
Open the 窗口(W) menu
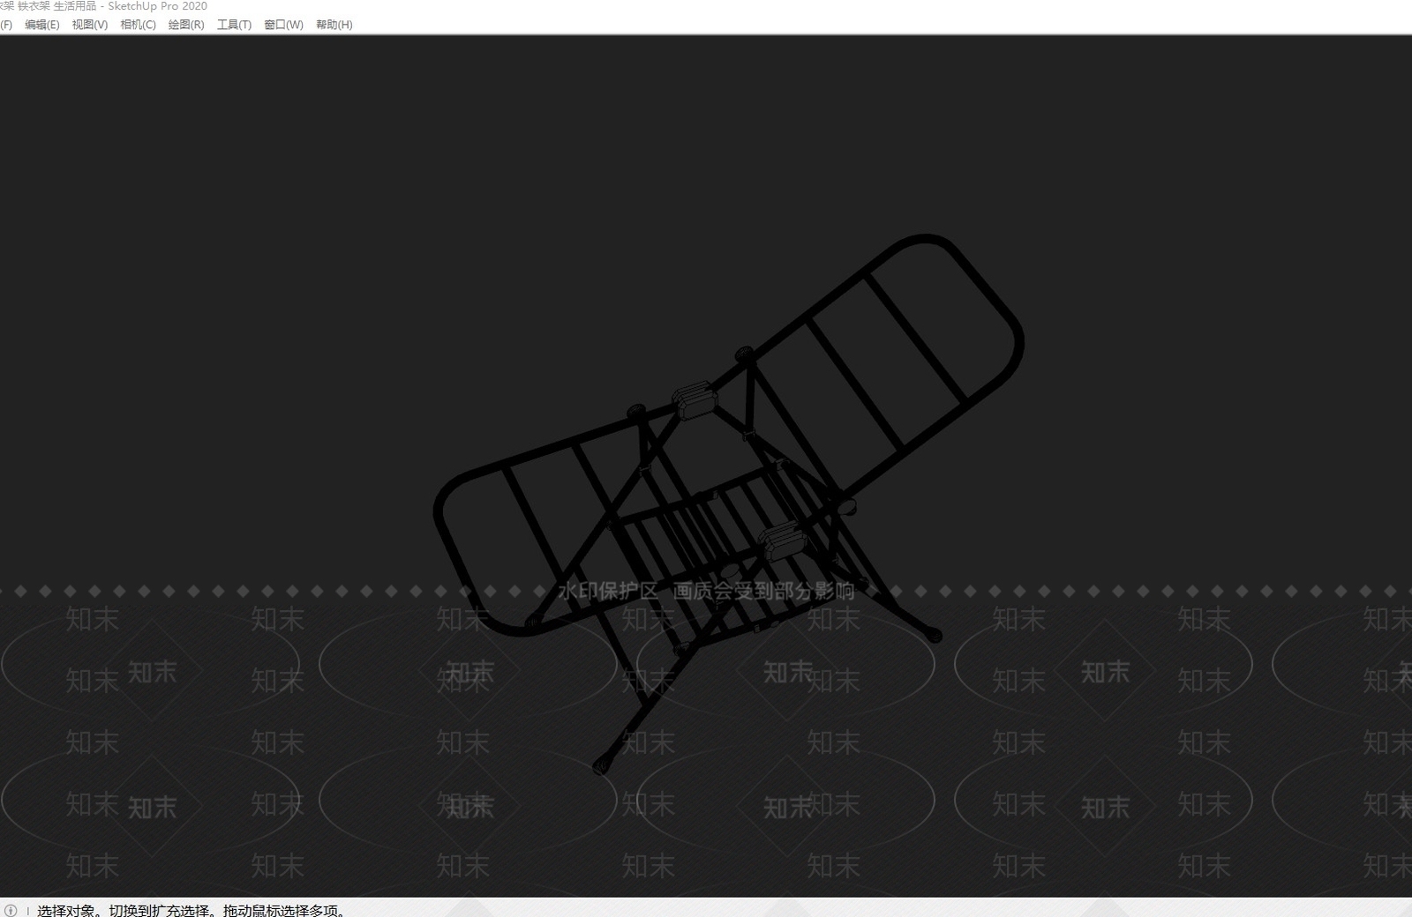pyautogui.click(x=283, y=25)
